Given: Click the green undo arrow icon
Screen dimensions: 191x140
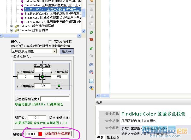Looking at the screenshot, I should tap(91, 49).
